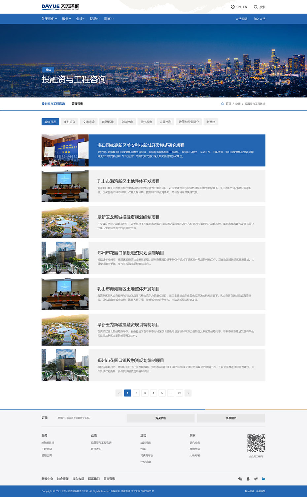
Task: Click the home icon in breadcrumb
Action: tap(222, 104)
